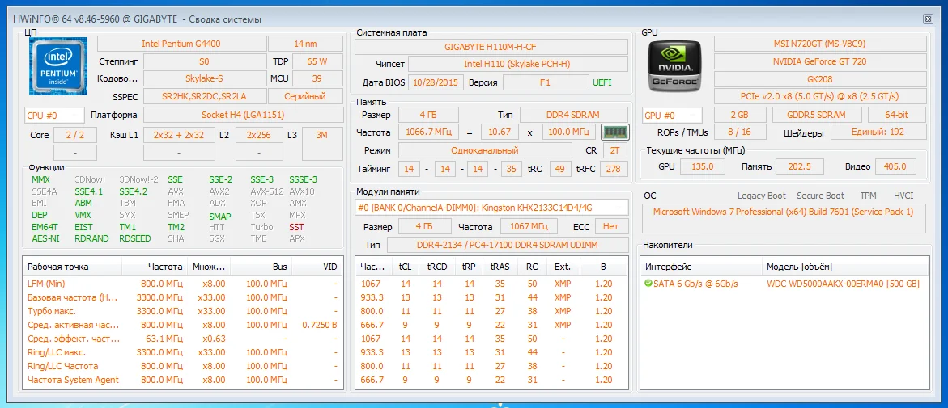Screen dimensions: 948x408
Task: Click the RDSEED feature flag
Action: click(135, 238)
